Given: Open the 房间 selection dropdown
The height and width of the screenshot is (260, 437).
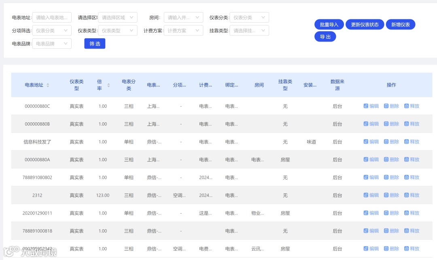Looking at the screenshot, I should (183, 17).
